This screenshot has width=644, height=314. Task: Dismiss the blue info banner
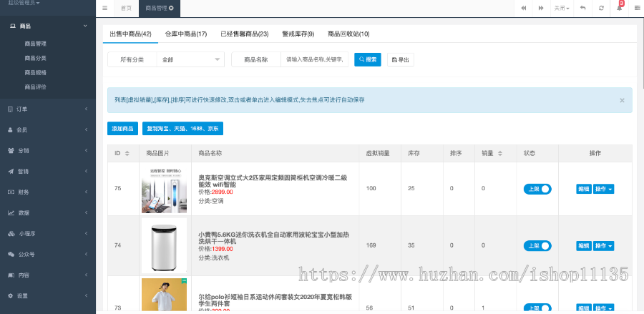[x=622, y=101]
